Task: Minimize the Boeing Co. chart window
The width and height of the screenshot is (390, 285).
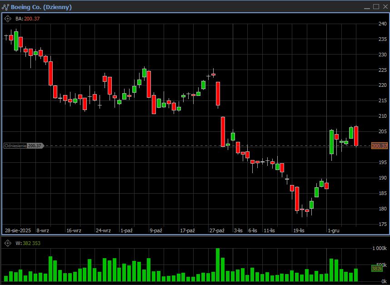Action: [x=366, y=7]
